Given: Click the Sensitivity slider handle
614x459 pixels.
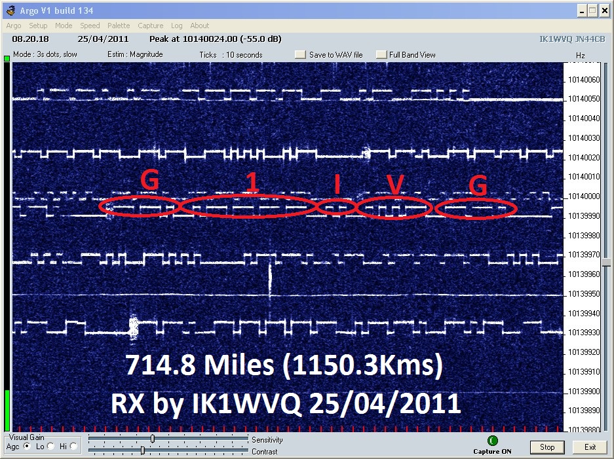Looking at the screenshot, I should (x=153, y=439).
